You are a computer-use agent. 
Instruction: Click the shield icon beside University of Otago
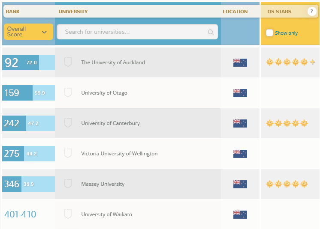(x=68, y=92)
